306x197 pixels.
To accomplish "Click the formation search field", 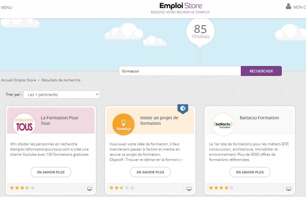I will tap(180, 71).
